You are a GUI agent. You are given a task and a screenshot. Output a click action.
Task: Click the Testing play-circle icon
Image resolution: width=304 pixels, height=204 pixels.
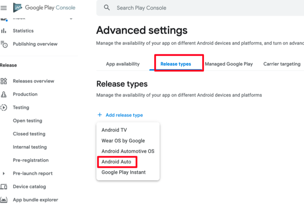3,108
